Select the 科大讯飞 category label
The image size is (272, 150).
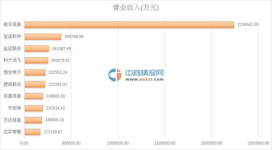(12, 60)
